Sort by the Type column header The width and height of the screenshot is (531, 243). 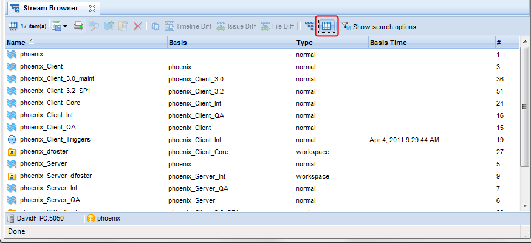331,43
